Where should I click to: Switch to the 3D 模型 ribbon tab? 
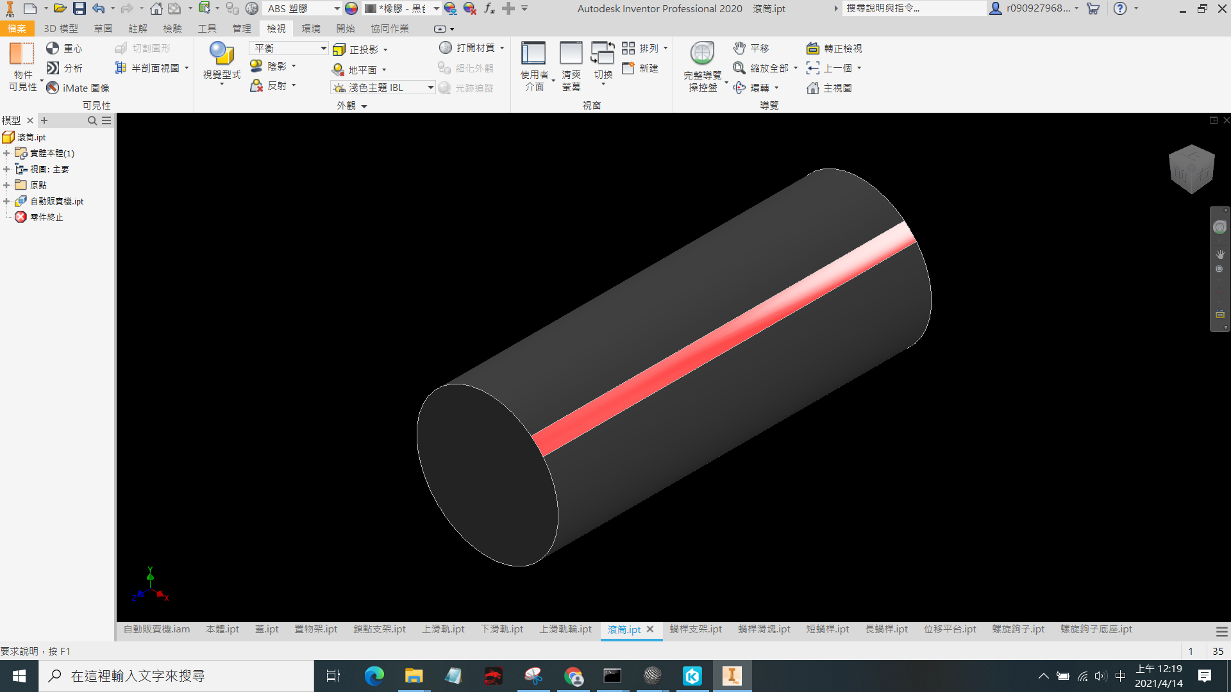(61, 28)
